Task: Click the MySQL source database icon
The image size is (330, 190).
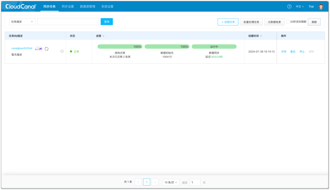Action: [x=37, y=49]
